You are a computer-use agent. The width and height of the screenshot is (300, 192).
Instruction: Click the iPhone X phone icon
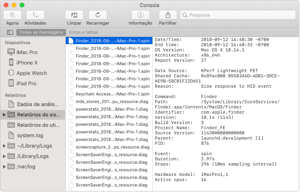pyautogui.click(x=11, y=62)
